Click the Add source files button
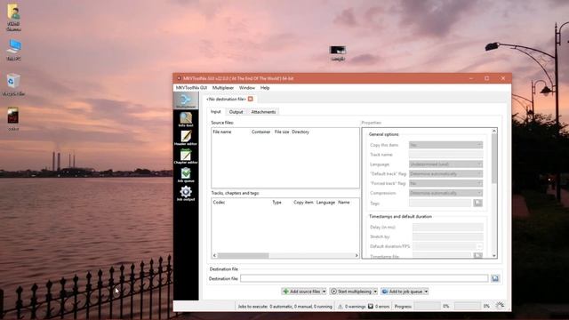This screenshot has width=569, height=320. [x=302, y=292]
